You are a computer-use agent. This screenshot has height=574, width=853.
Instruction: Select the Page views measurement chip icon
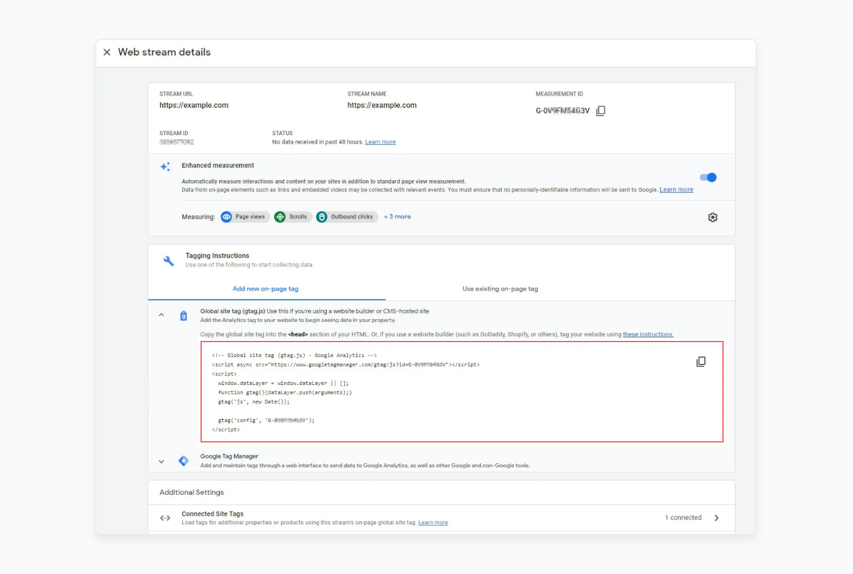226,217
